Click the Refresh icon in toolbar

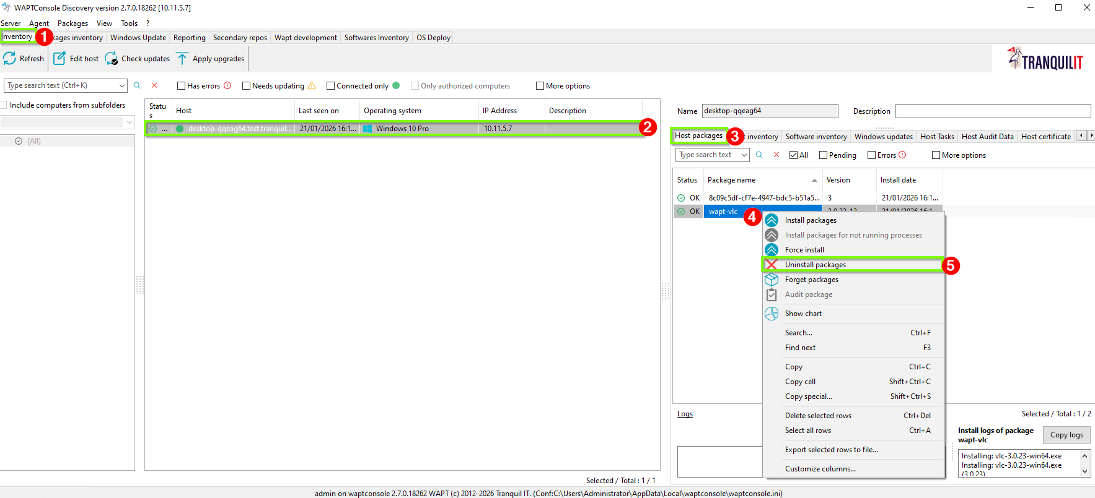[10, 59]
